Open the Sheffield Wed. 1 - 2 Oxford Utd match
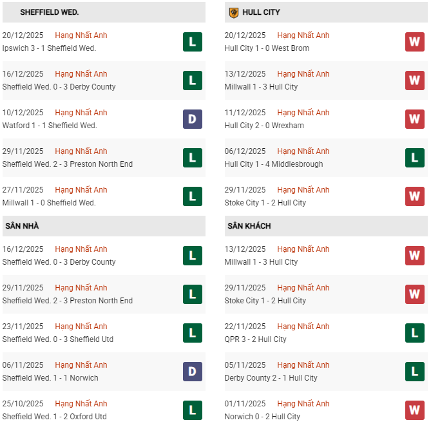 (55, 417)
